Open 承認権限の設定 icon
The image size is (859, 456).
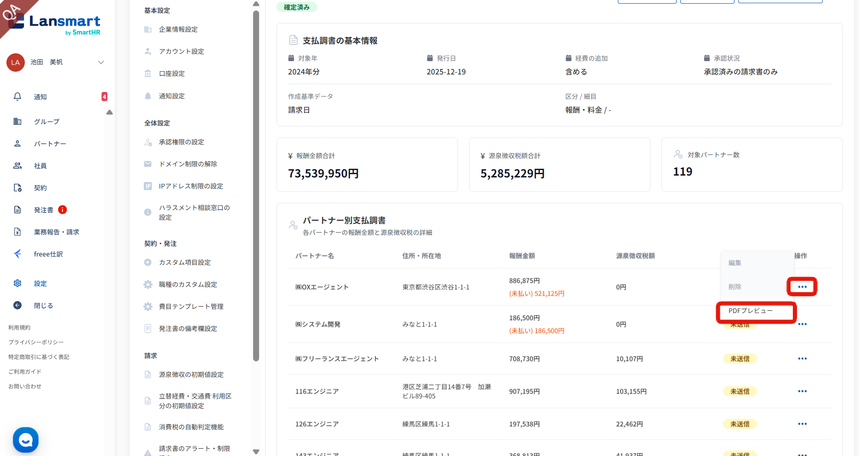[148, 142]
